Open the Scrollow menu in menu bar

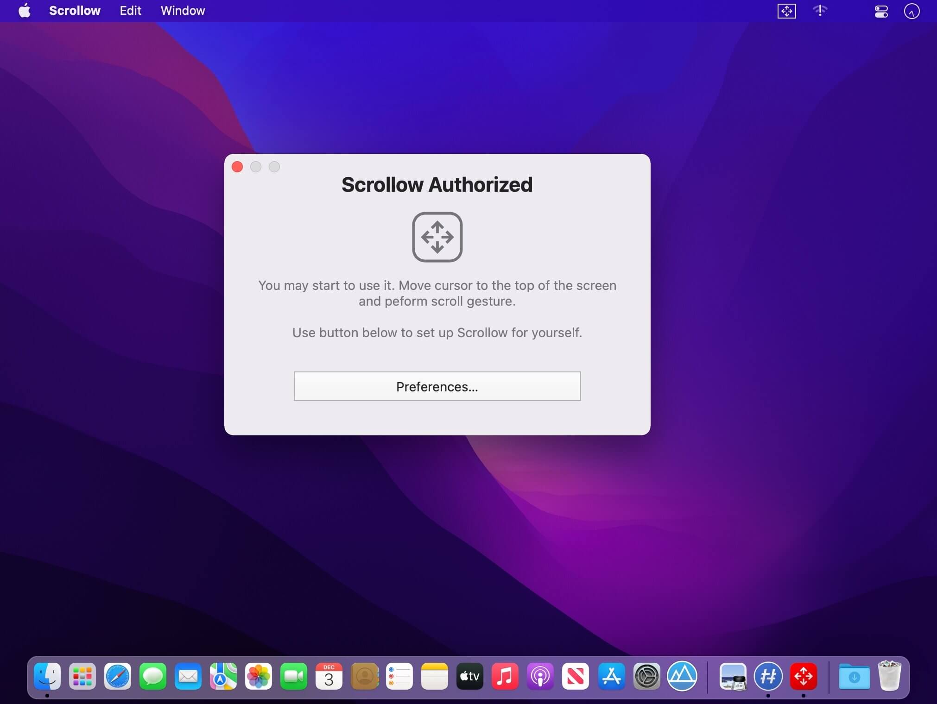tap(75, 11)
